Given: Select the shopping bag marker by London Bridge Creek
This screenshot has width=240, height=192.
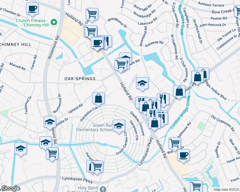Looking at the screenshot, I should (179, 92).
